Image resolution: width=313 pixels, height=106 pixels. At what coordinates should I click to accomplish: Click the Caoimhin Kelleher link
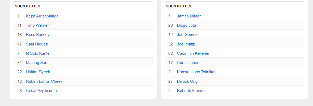click(193, 53)
